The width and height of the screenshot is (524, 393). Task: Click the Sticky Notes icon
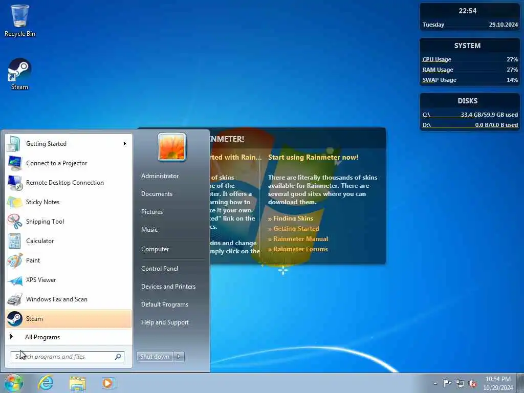[x=15, y=202]
